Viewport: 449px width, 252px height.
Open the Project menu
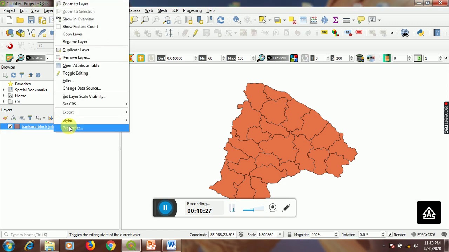[x=9, y=10]
